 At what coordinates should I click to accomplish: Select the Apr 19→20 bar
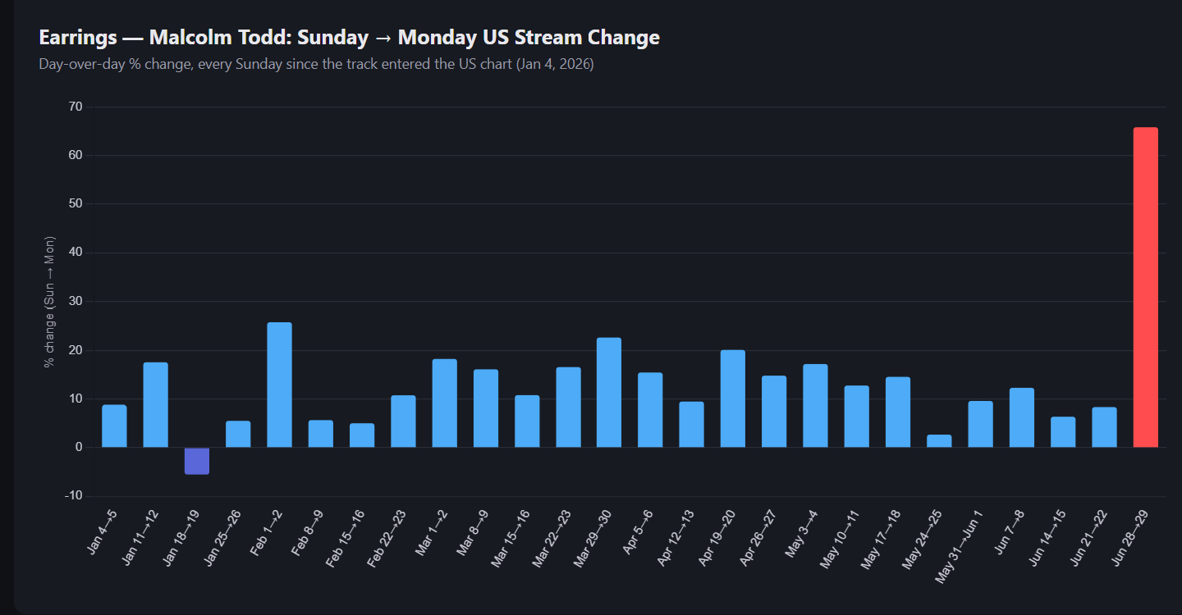[x=733, y=399]
